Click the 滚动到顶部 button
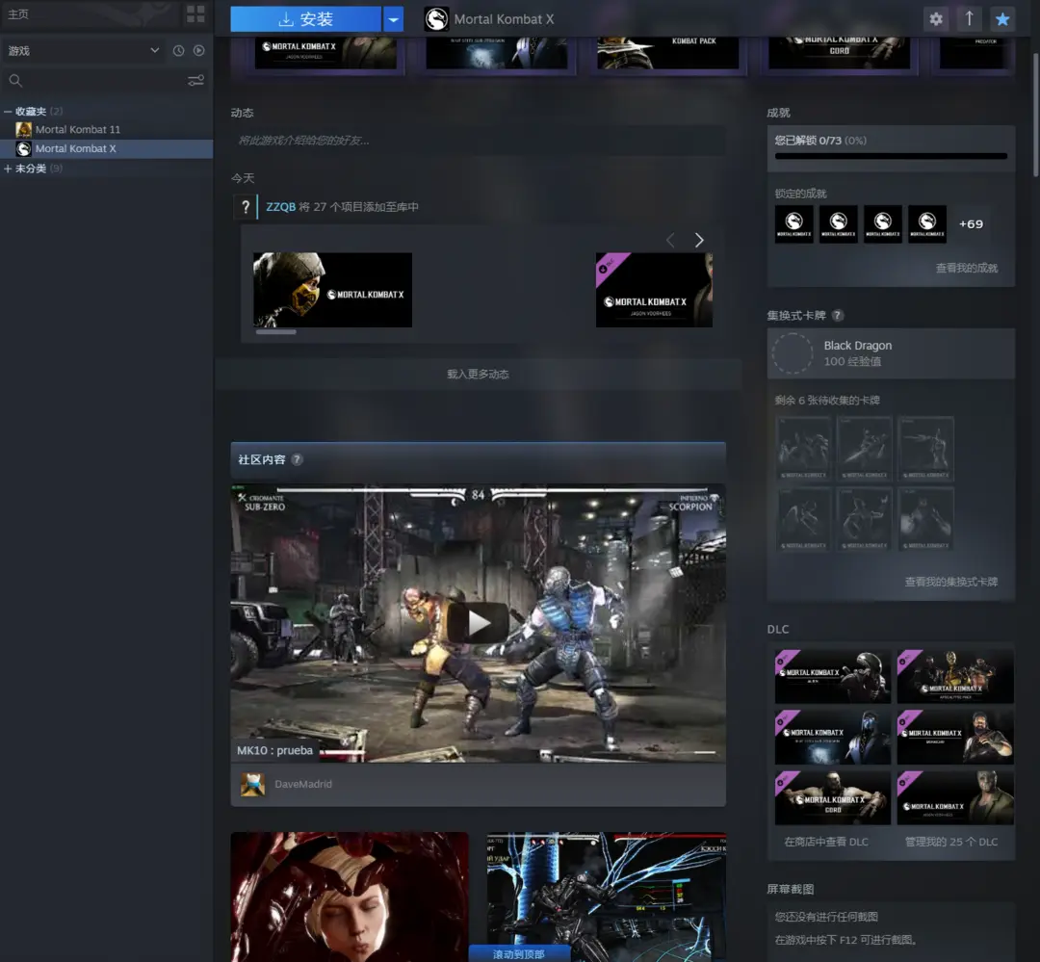The height and width of the screenshot is (962, 1040). [519, 954]
